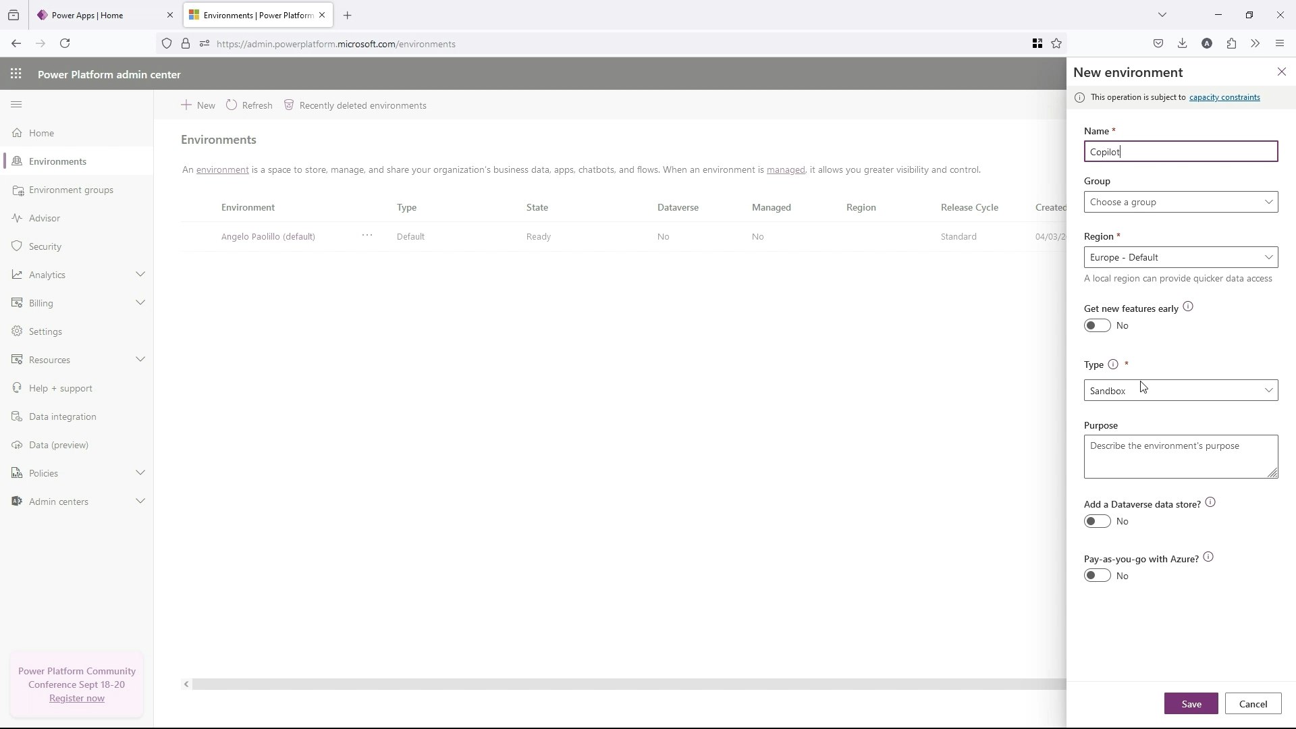Close the New environment panel

[x=1281, y=72]
